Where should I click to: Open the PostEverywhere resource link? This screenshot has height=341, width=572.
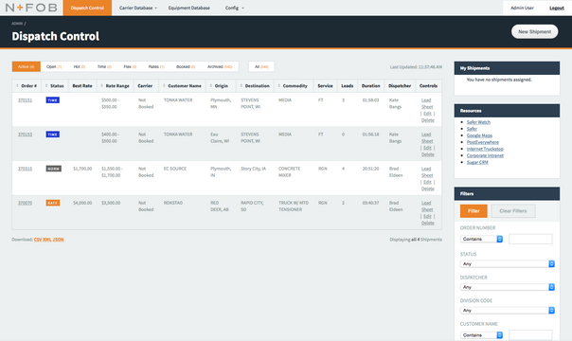(483, 142)
